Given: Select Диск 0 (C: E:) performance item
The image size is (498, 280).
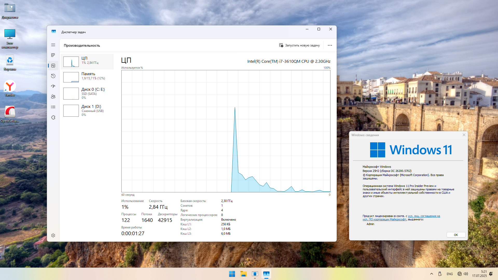Looking at the screenshot, I should point(87,93).
